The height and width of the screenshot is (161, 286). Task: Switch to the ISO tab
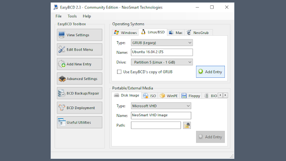(x=150, y=96)
